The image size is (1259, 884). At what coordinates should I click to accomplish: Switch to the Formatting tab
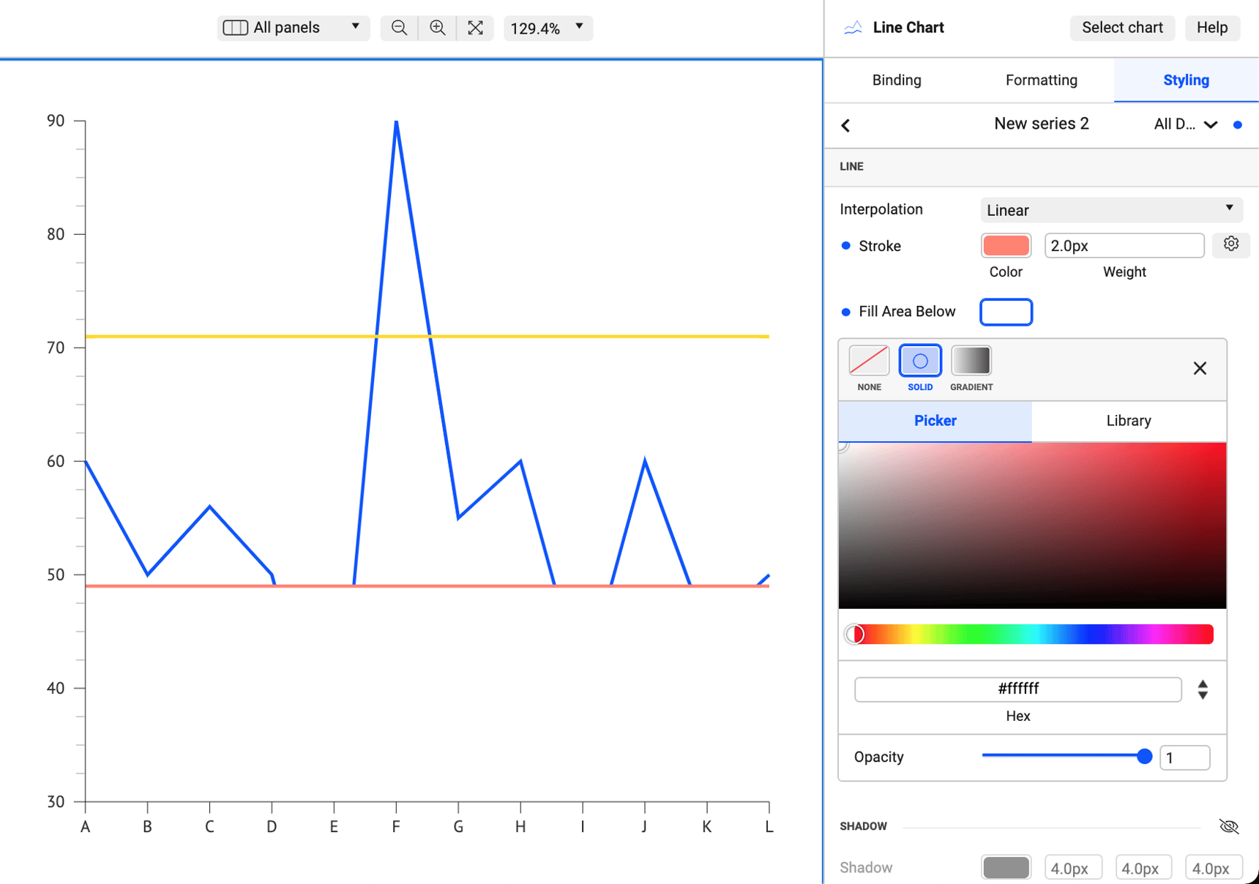[1041, 80]
